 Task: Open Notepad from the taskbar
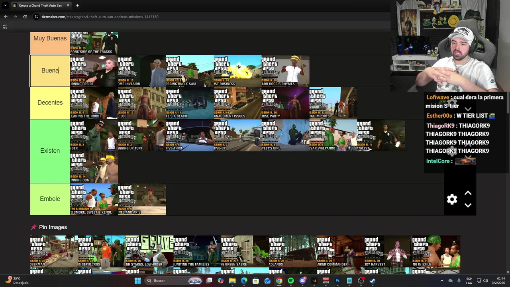(349, 281)
